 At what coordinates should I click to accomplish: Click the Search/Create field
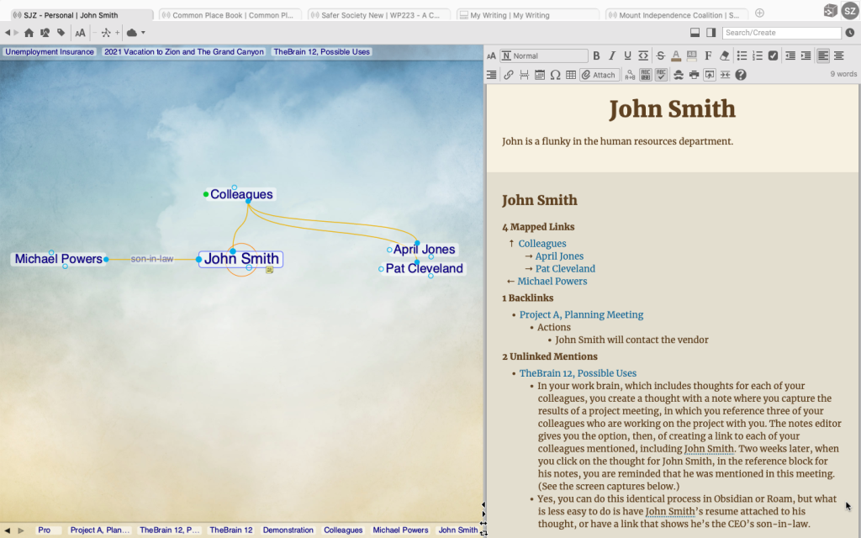click(781, 33)
